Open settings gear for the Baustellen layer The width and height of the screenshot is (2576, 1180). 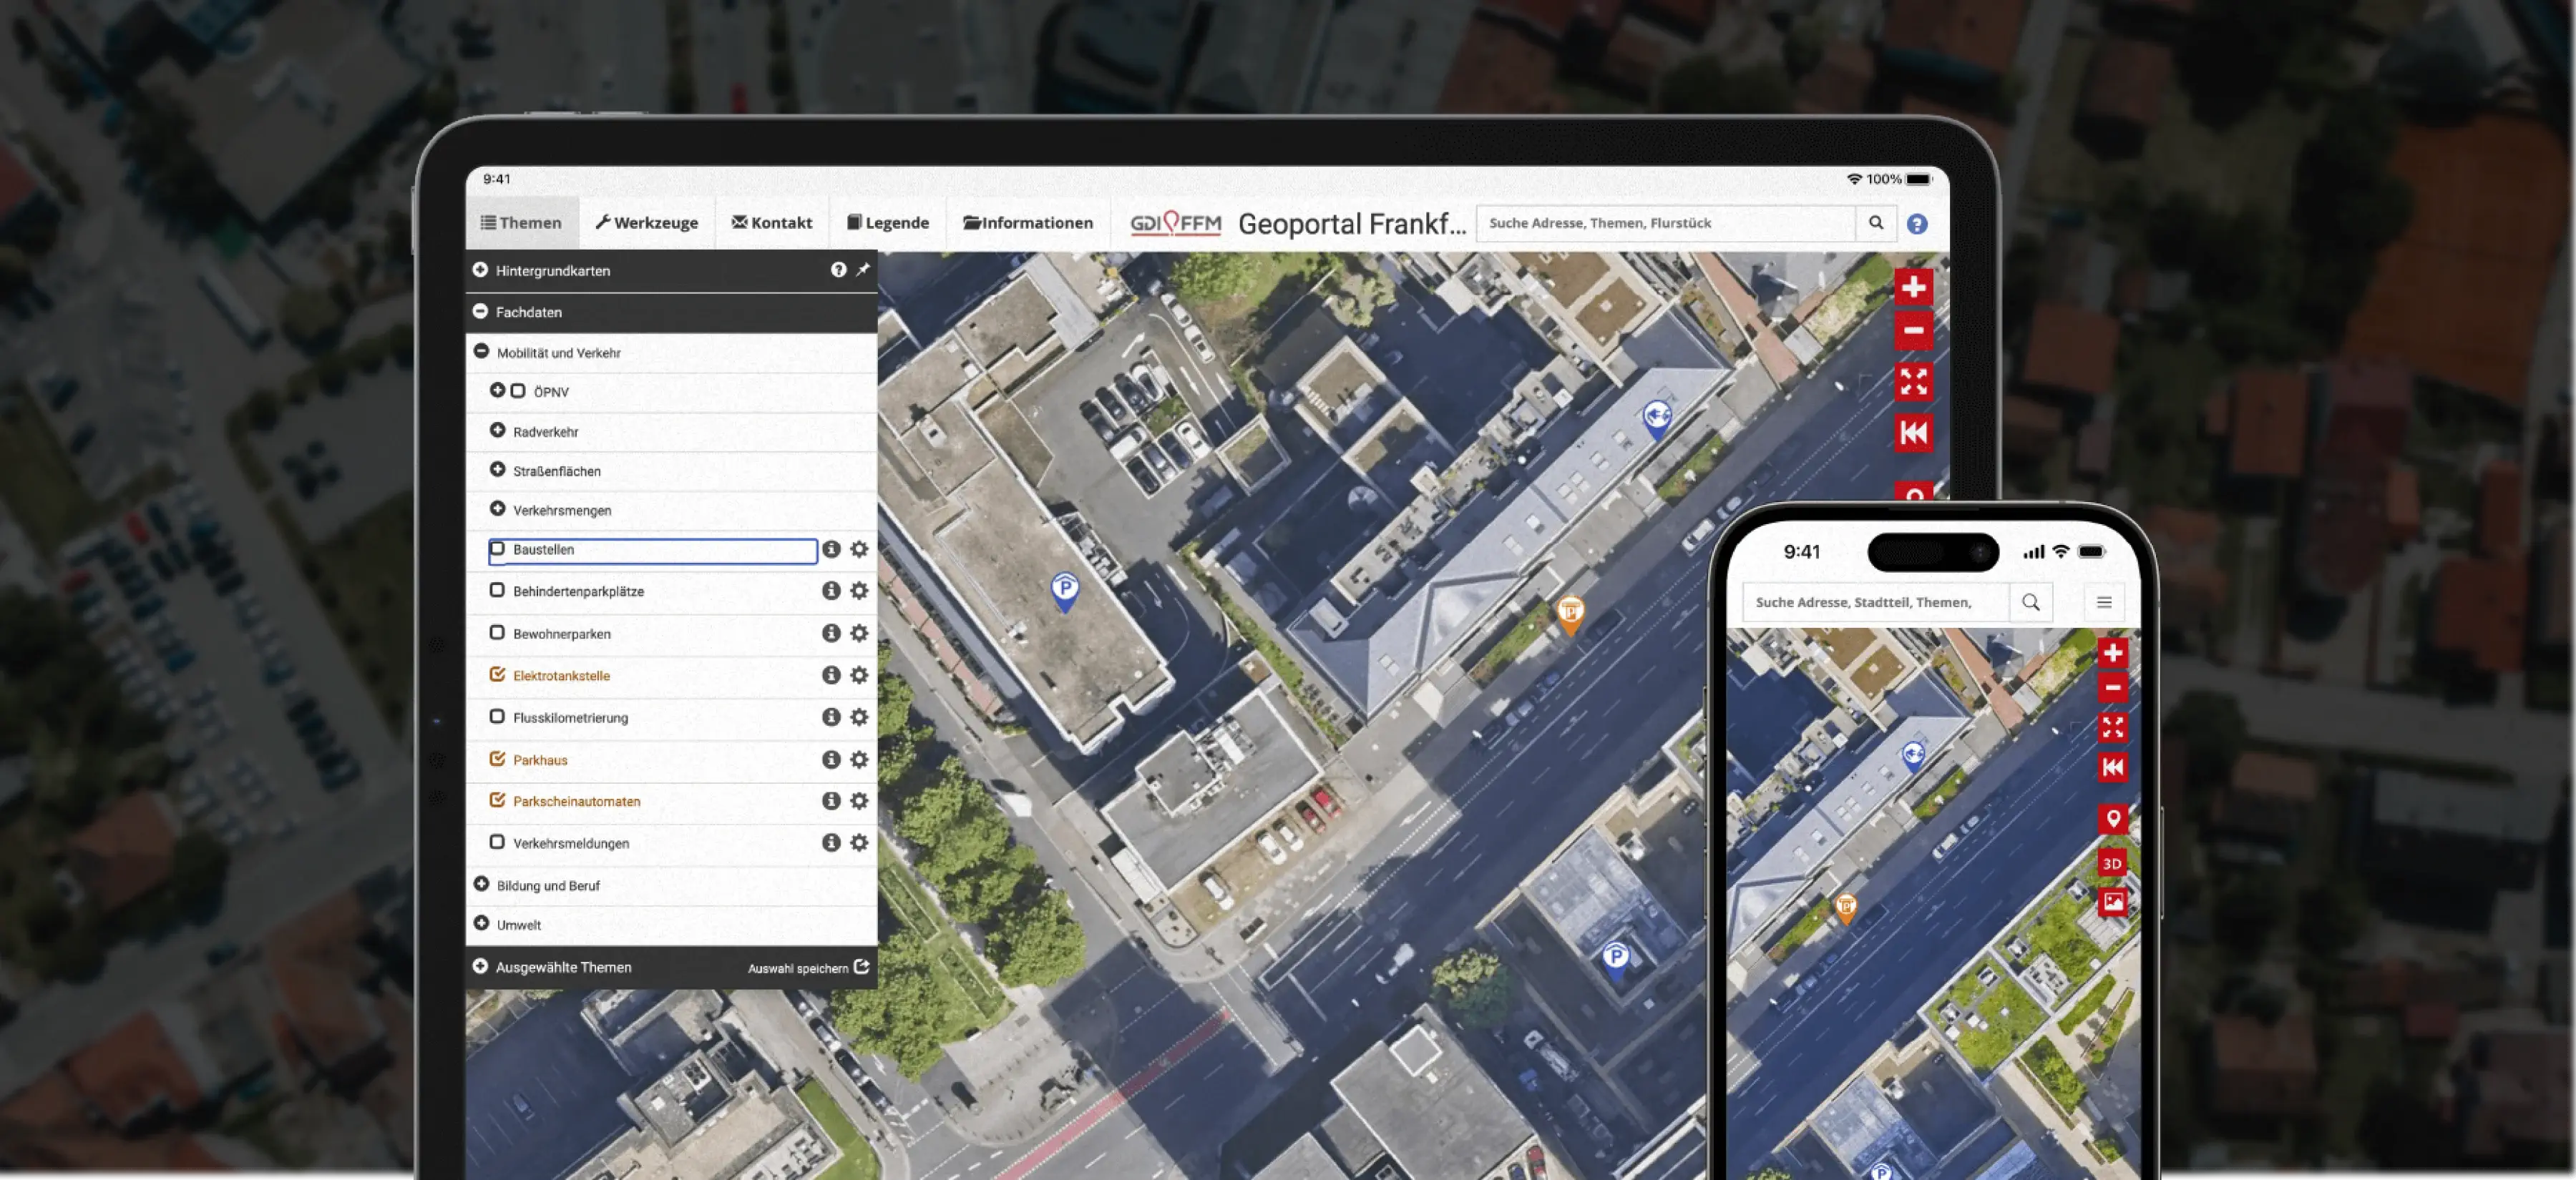pos(858,549)
